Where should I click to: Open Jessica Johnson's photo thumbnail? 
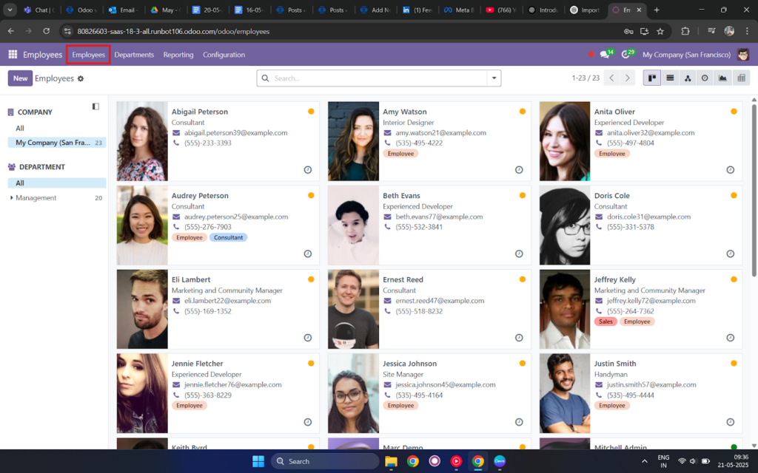353,393
